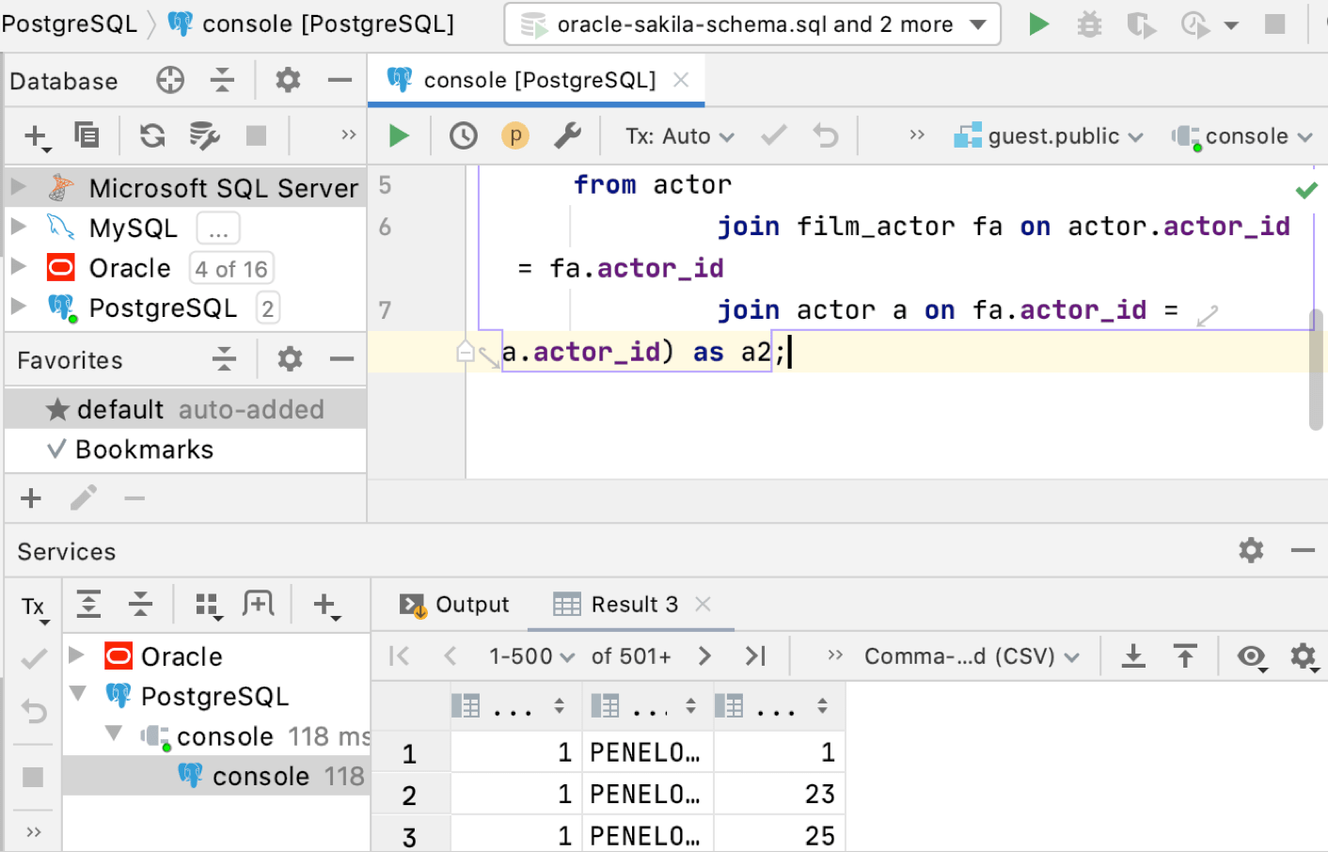Click the 1-500 page size button

(x=530, y=656)
